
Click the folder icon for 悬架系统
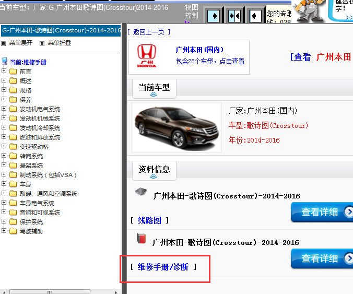[x=13, y=166]
